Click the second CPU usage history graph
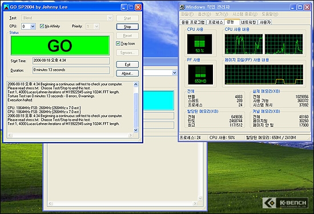This screenshot has height=214, width=314. [284, 44]
